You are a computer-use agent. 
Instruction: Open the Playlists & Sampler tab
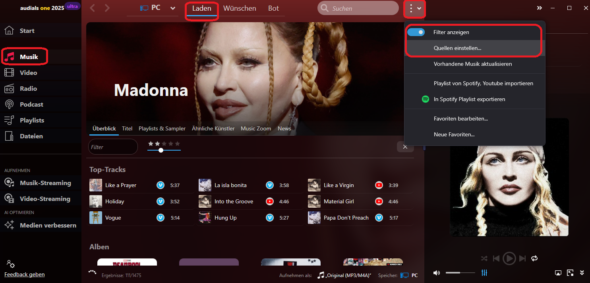(x=162, y=128)
